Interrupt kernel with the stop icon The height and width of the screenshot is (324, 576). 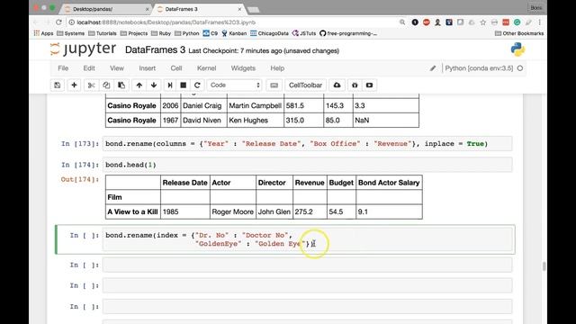(184, 85)
